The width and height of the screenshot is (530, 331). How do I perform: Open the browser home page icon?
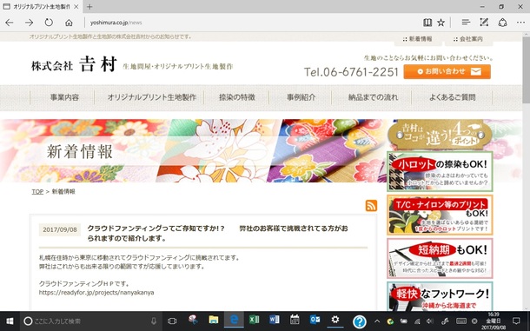(x=69, y=23)
